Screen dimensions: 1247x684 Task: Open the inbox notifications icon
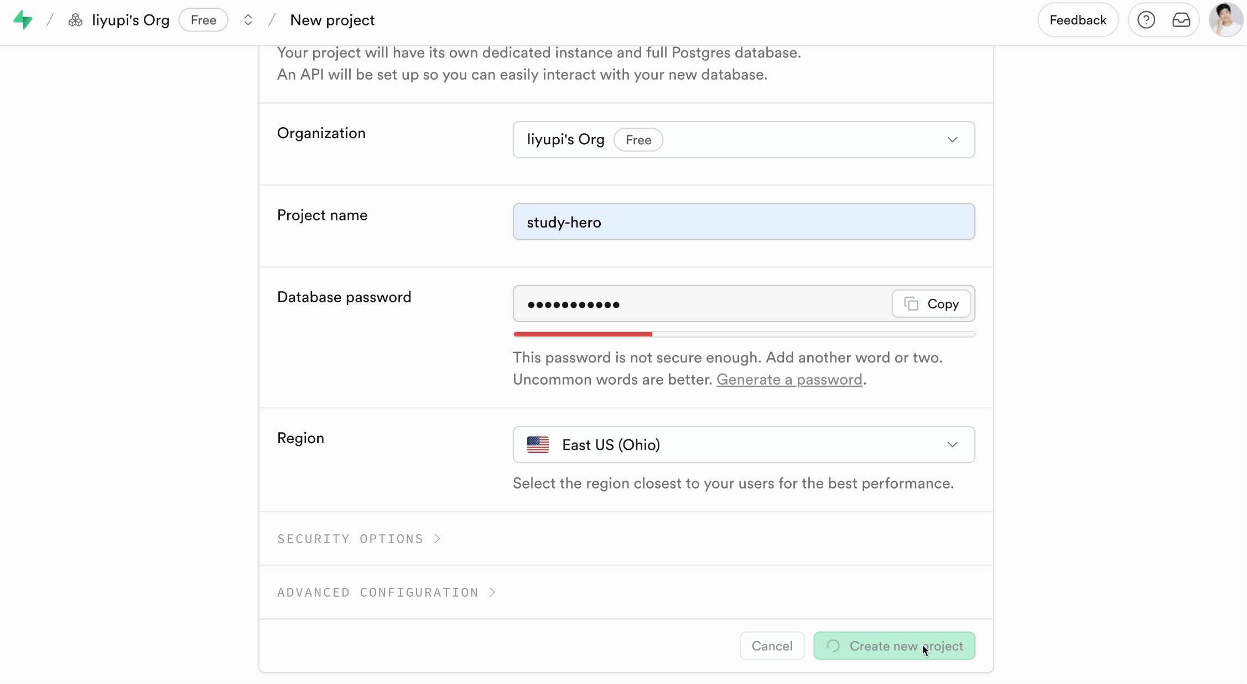pyautogui.click(x=1181, y=20)
